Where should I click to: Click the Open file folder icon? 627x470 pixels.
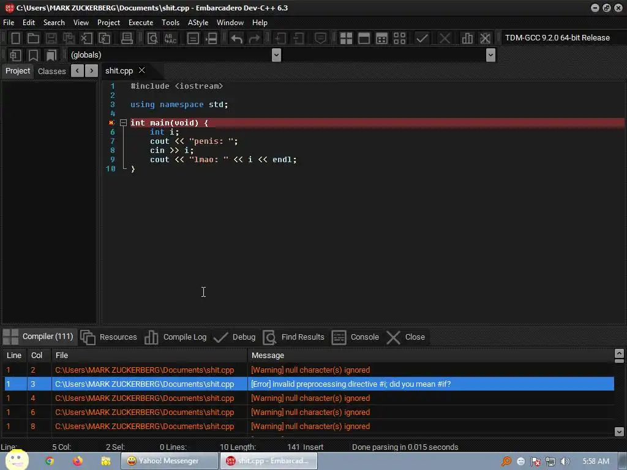(33, 39)
